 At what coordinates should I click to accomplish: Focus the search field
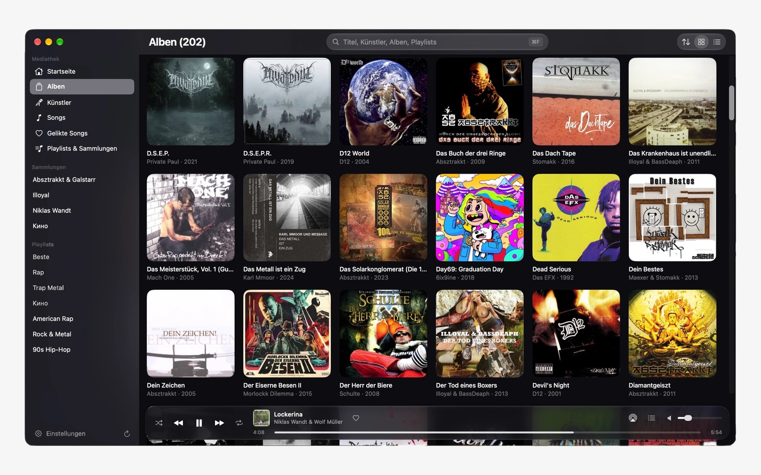tap(437, 42)
